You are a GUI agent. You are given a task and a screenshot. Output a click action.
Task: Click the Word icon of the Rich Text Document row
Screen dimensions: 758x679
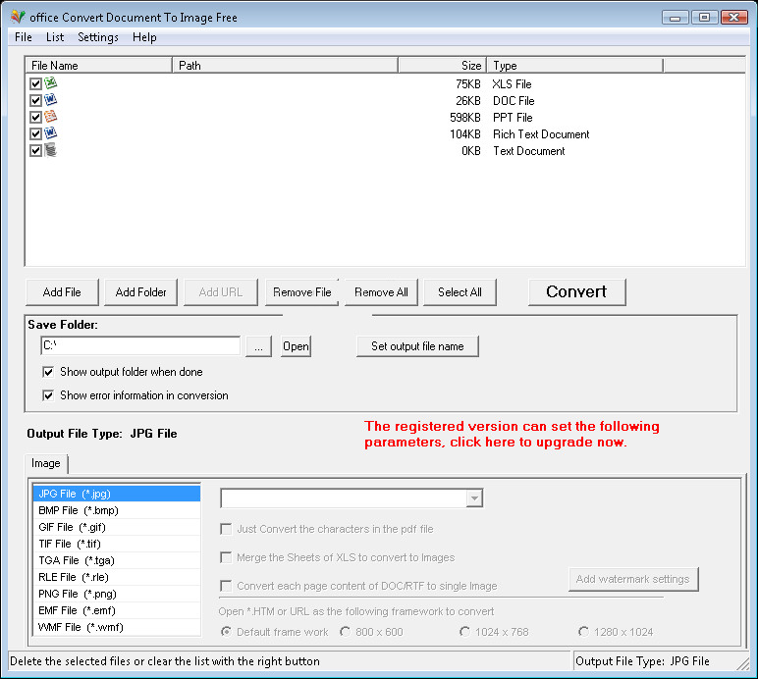pyautogui.click(x=51, y=132)
